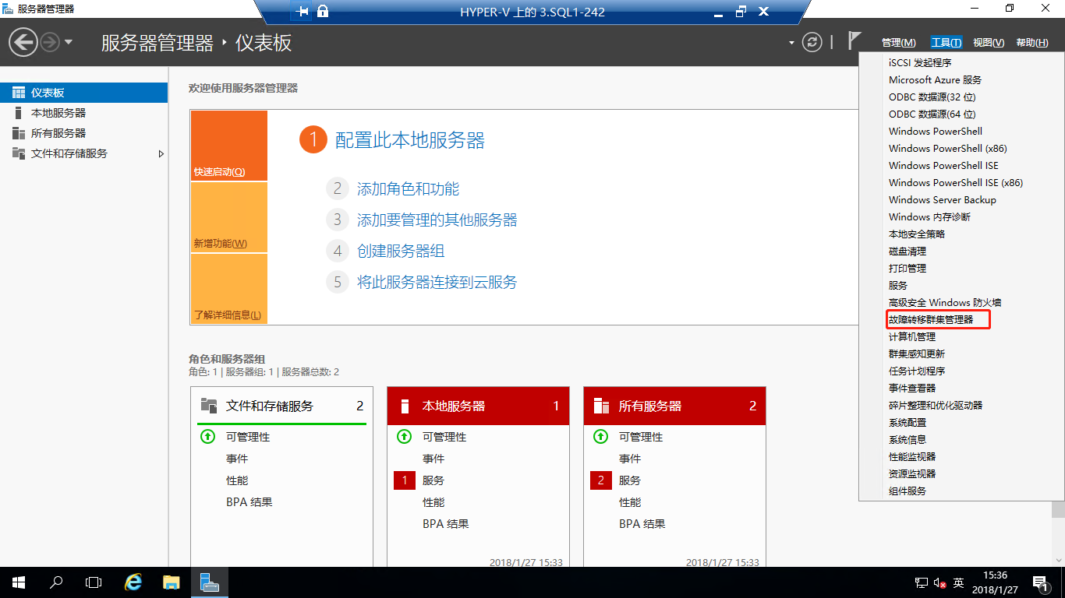
Task: Open the 管理(M) menu
Action: (899, 43)
